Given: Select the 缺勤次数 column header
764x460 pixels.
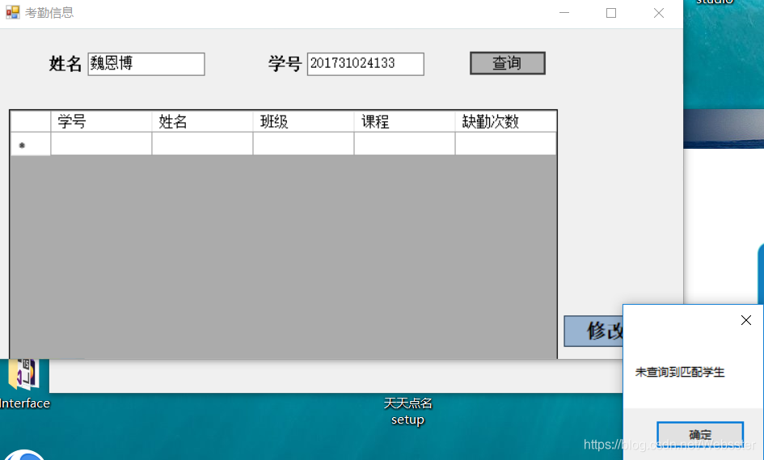Looking at the screenshot, I should click(x=506, y=121).
